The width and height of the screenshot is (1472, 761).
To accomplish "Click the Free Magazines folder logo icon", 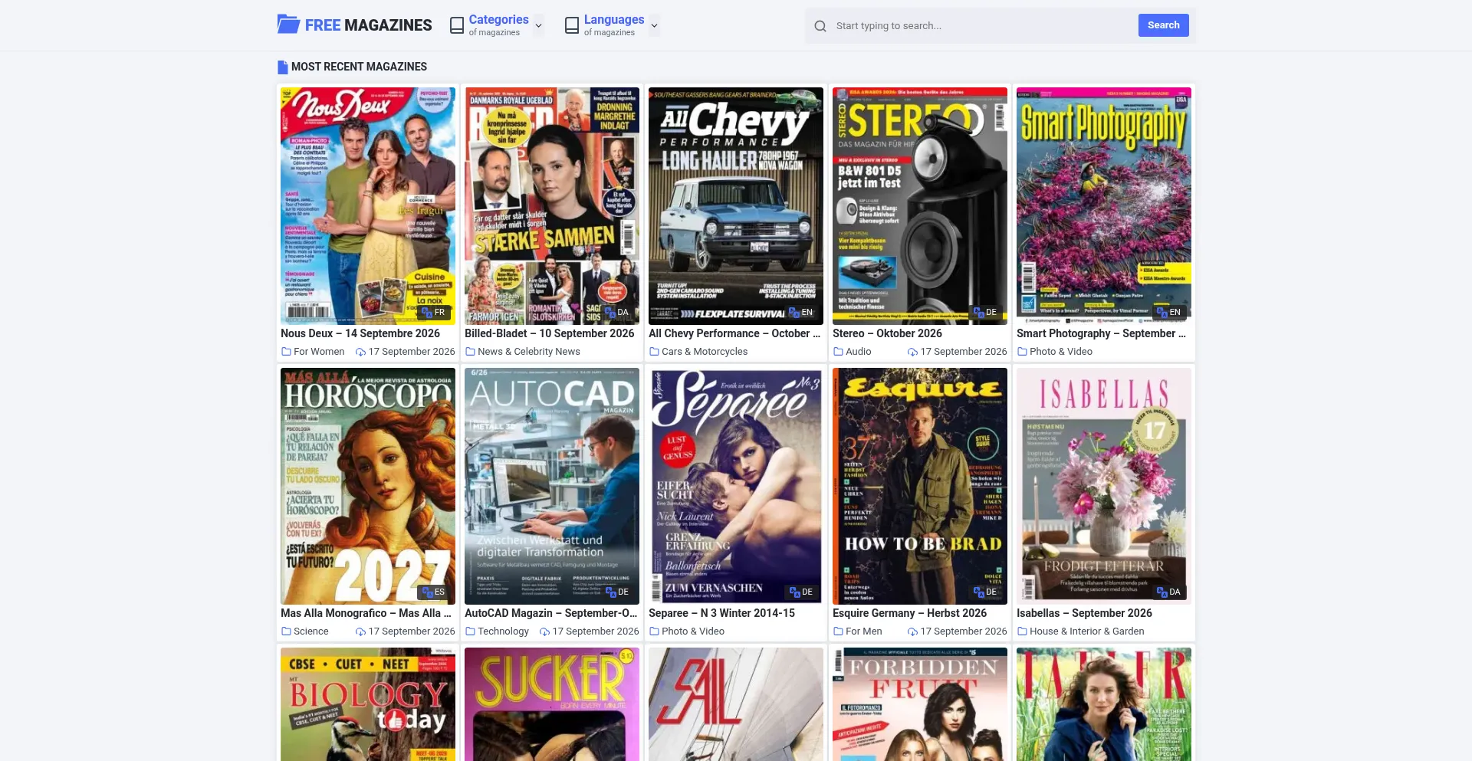I will tap(288, 25).
